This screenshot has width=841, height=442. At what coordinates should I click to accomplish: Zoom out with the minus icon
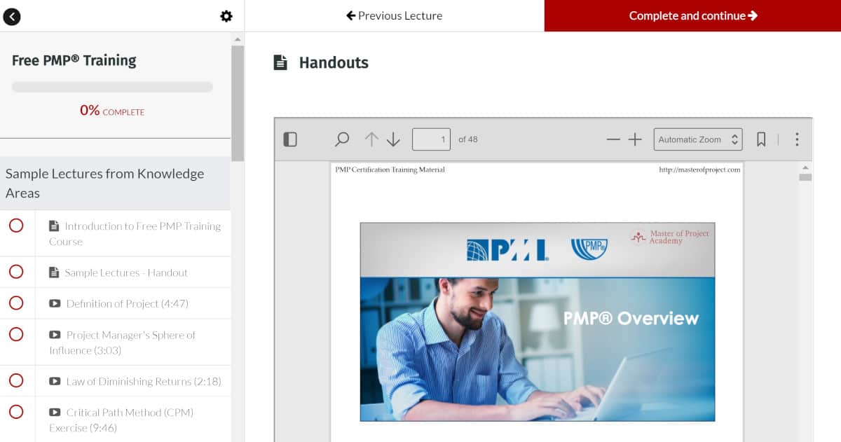(613, 139)
